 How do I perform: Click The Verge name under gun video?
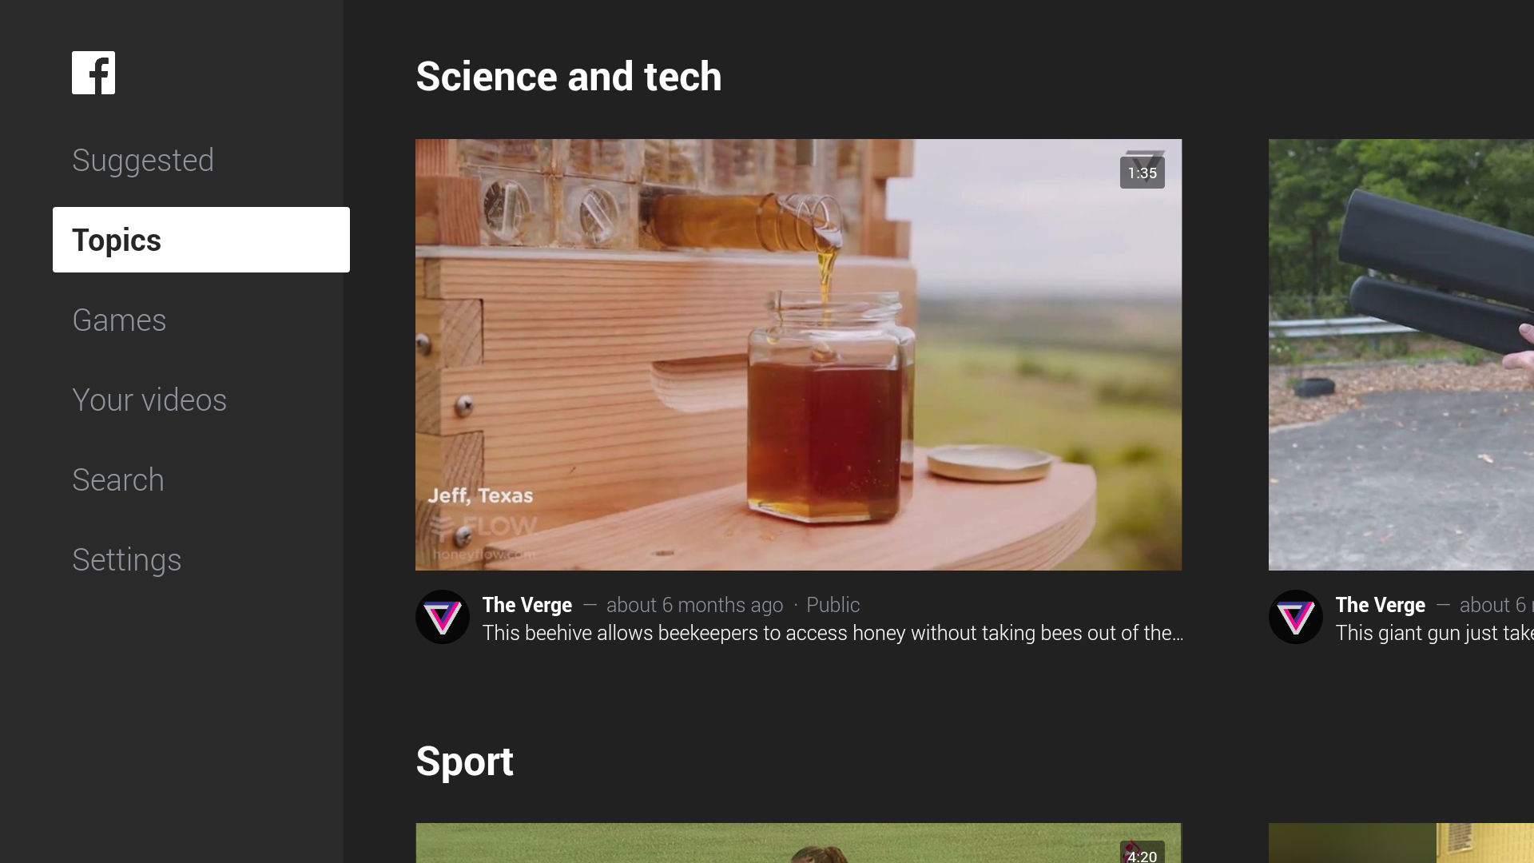click(1380, 605)
